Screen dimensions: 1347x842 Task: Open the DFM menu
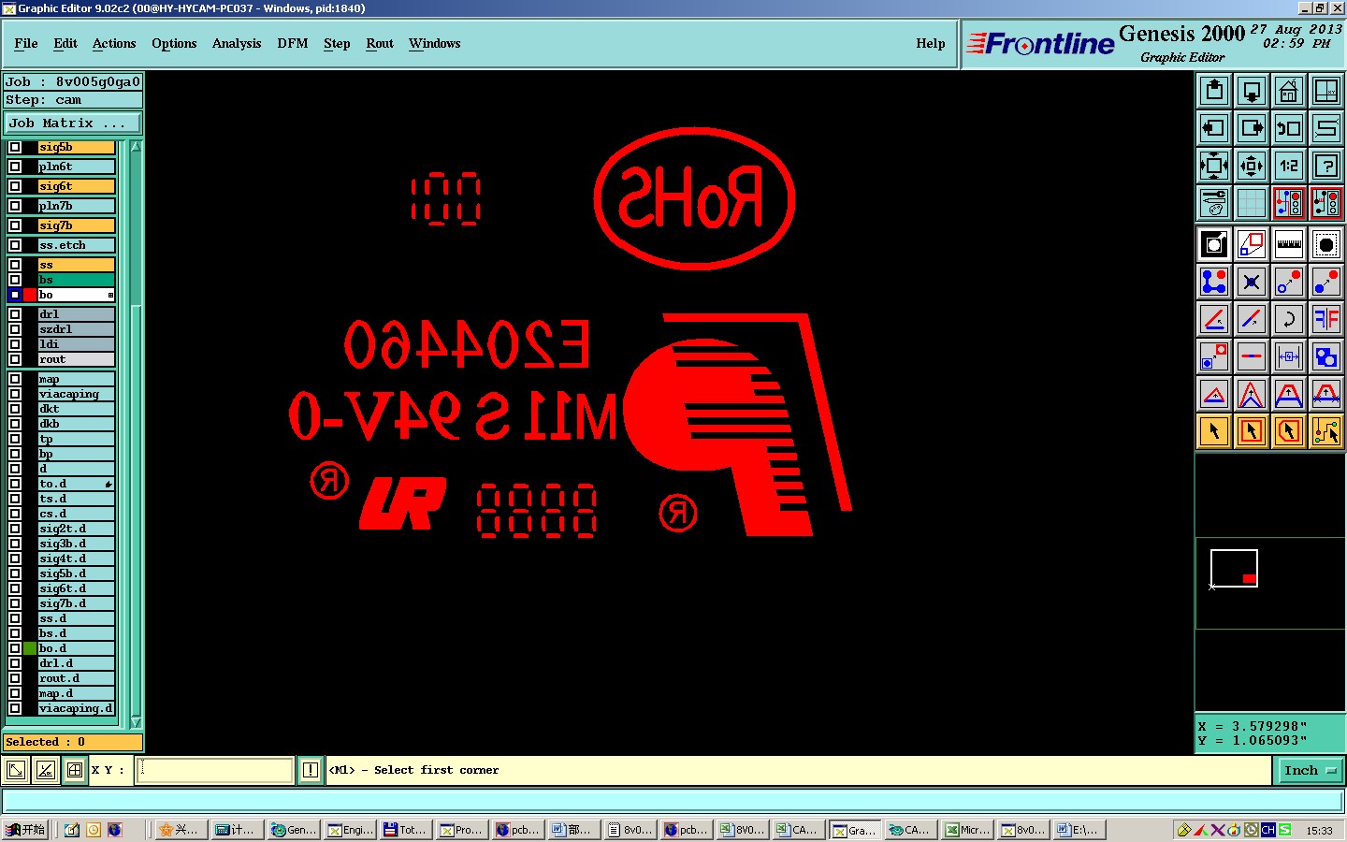pyautogui.click(x=293, y=44)
